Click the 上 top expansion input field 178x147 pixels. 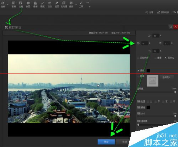(x=156, y=36)
